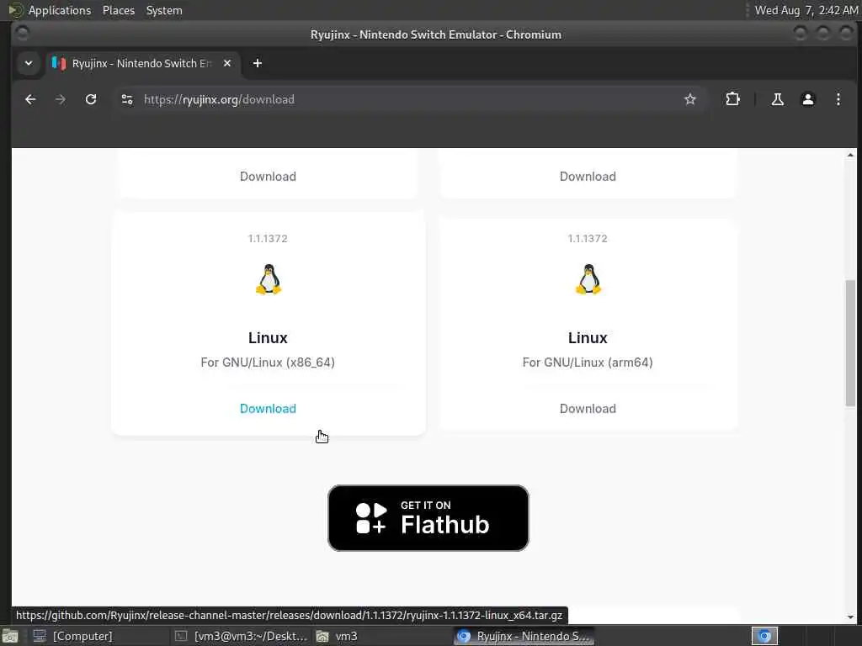Download Linux x86_64 build
Image resolution: width=862 pixels, height=646 pixels.
tap(268, 409)
